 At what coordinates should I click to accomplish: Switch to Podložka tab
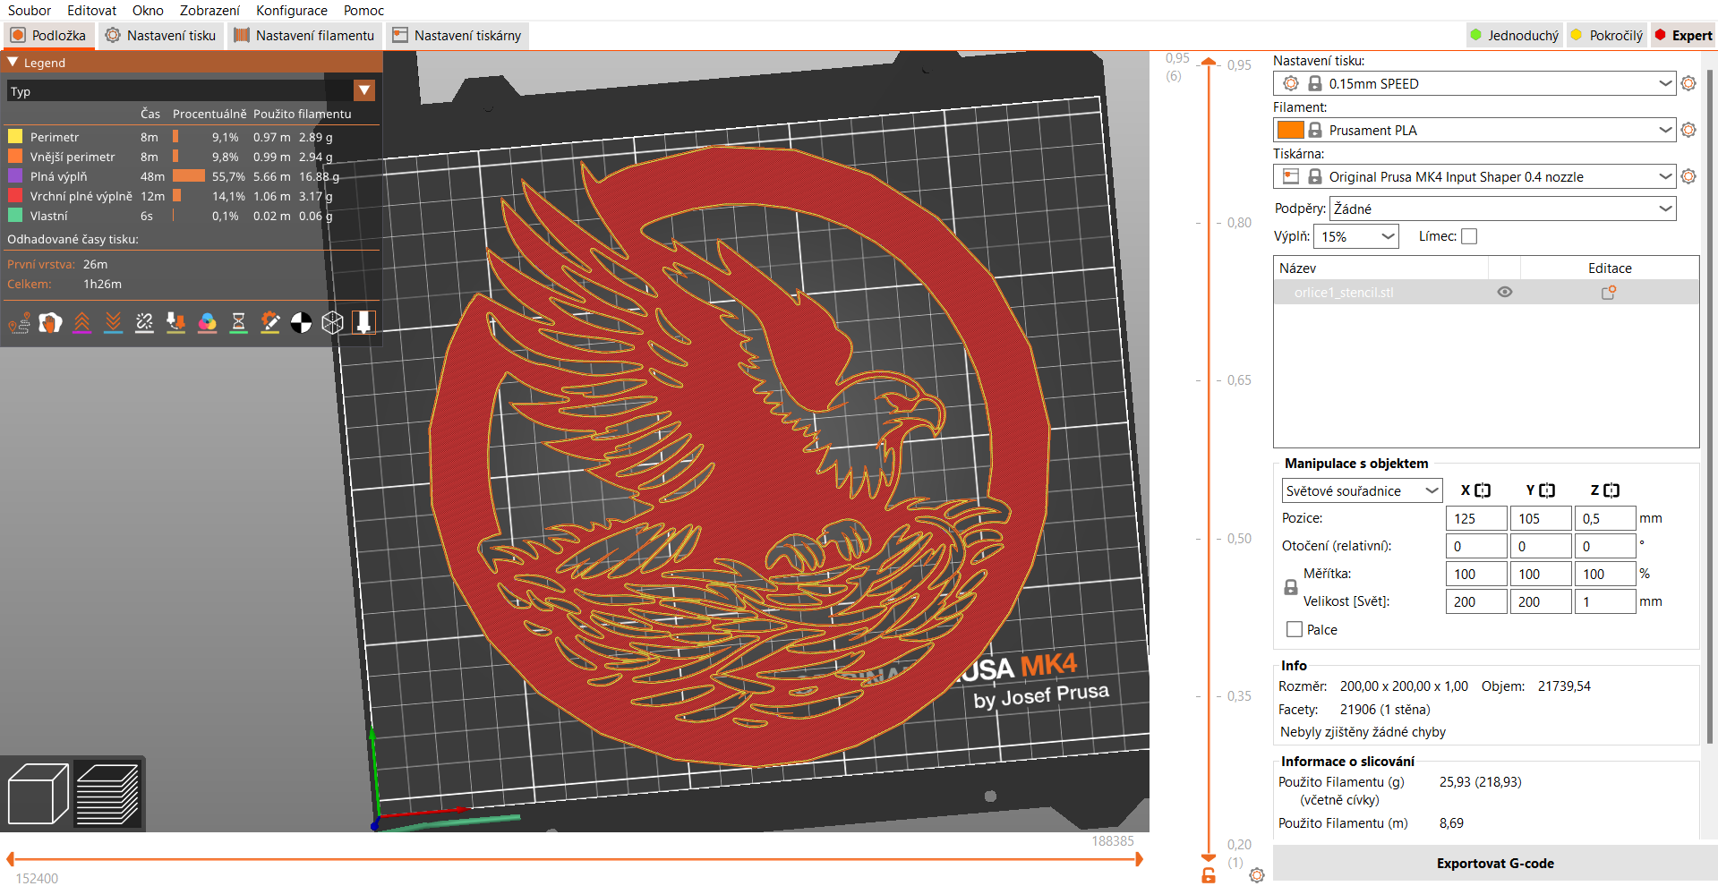tap(48, 36)
